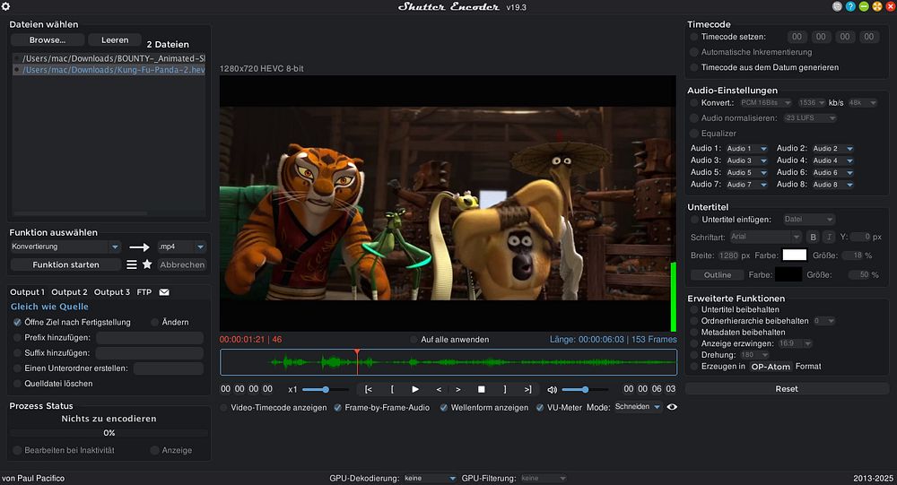Stop the video playback
This screenshot has width=897, height=485.
(x=481, y=389)
